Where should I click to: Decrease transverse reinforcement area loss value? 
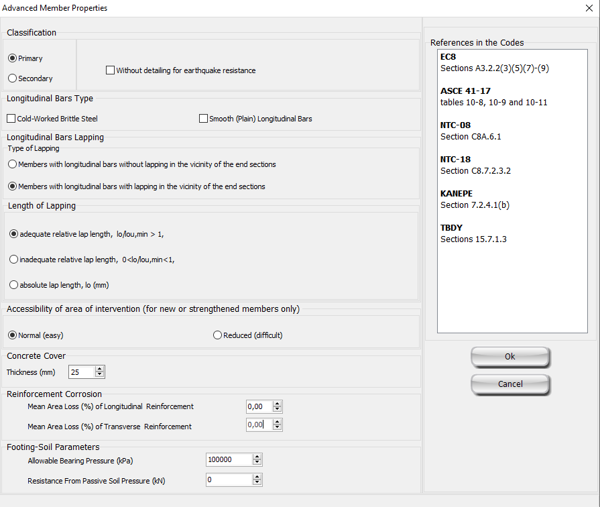coord(278,429)
